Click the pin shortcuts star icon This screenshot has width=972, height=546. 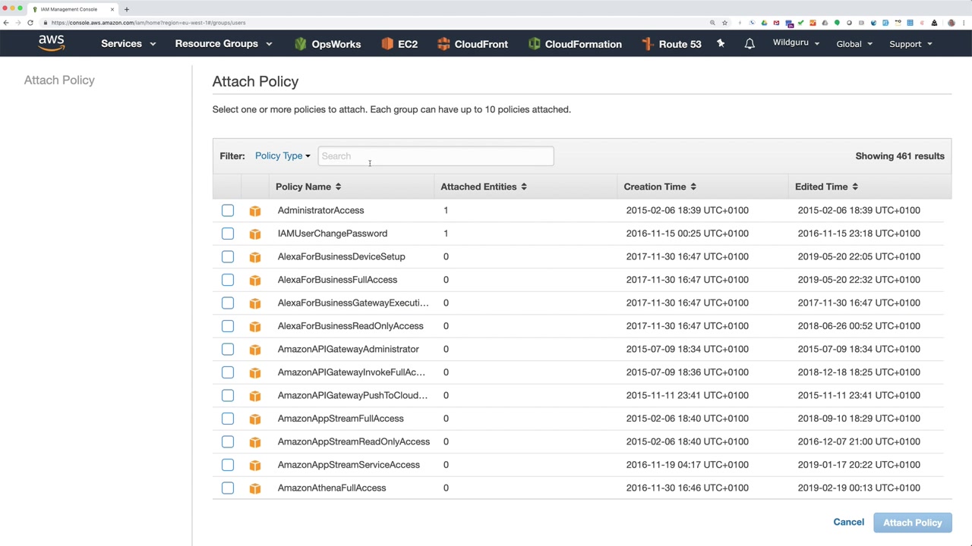point(721,44)
